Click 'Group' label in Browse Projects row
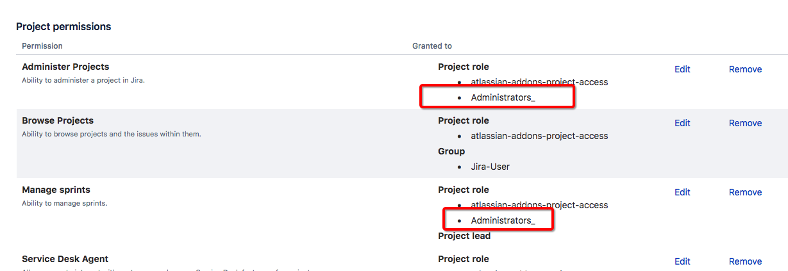This screenshot has height=271, width=788. 451,151
